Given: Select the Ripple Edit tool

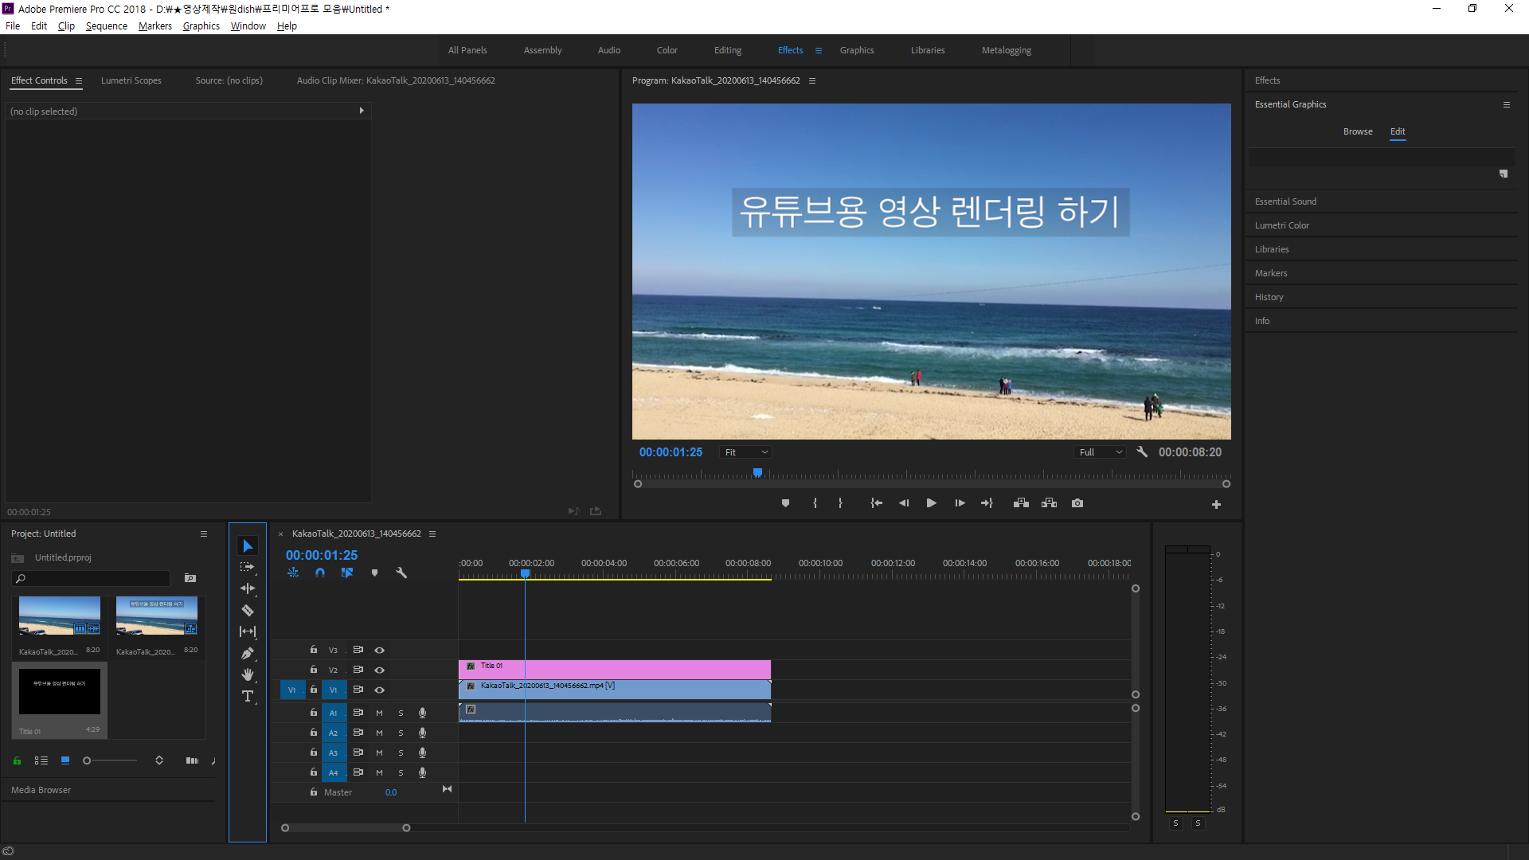Looking at the screenshot, I should 248,588.
